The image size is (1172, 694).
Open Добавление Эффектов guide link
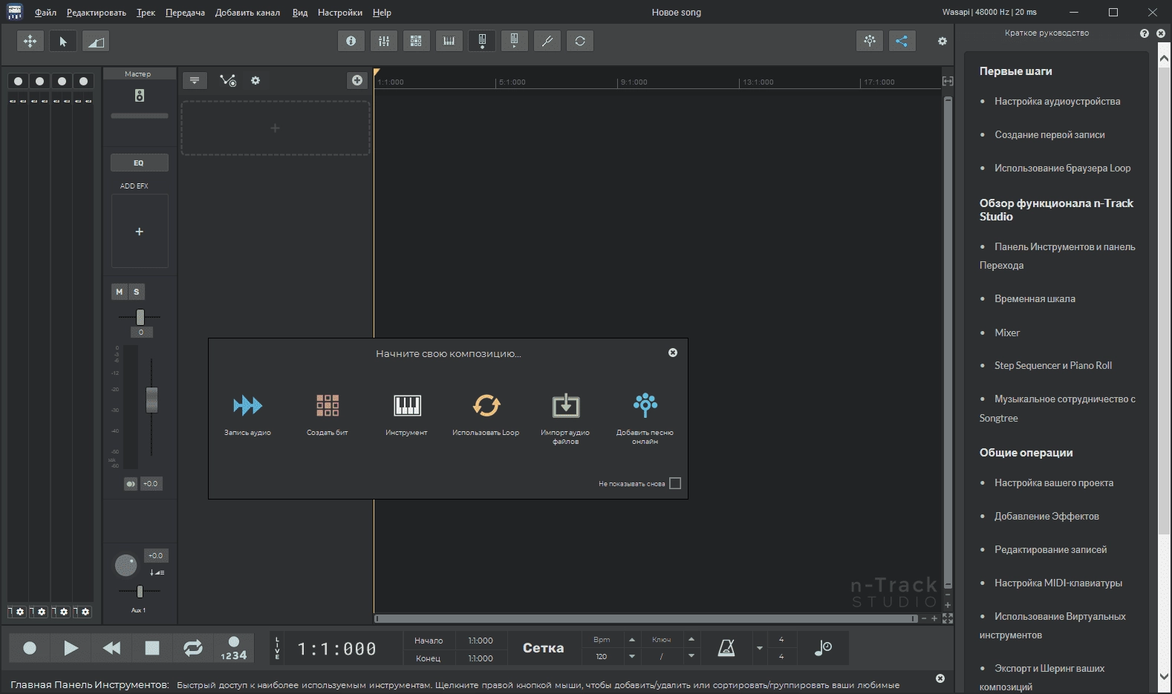click(1046, 517)
